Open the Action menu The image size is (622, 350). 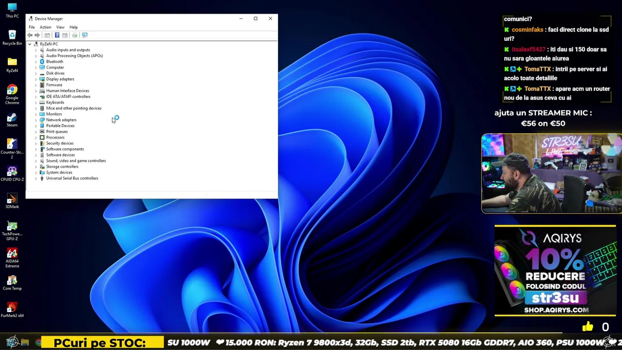45,27
